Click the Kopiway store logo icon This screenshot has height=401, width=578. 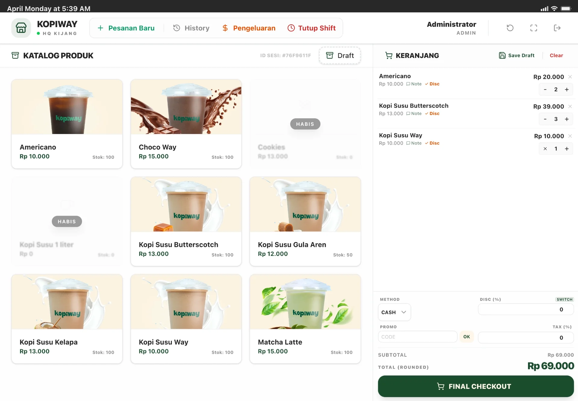[x=21, y=28]
